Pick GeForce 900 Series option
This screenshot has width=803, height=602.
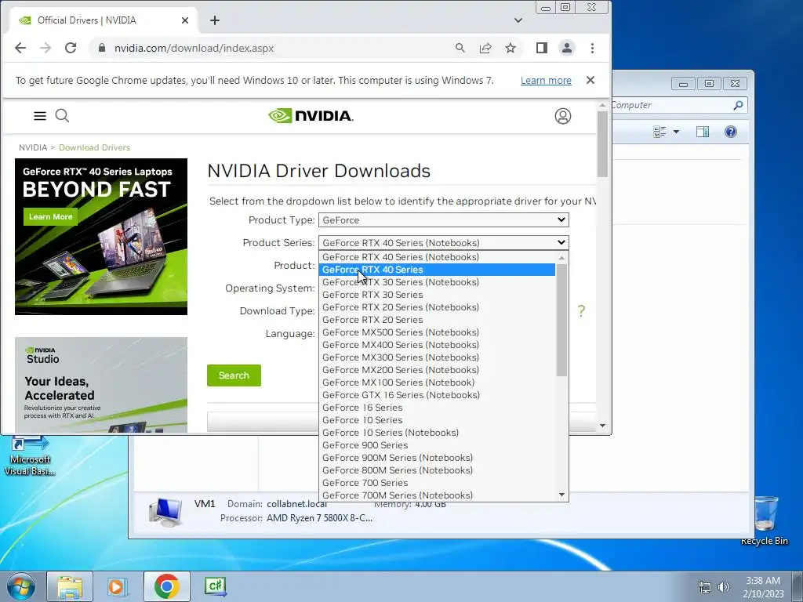tap(437, 445)
